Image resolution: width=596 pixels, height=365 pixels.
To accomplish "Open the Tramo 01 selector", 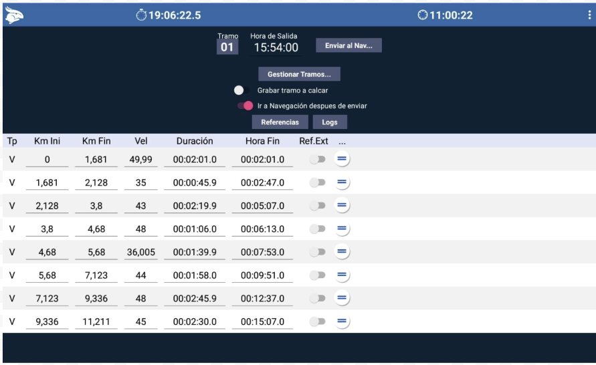I will point(227,47).
